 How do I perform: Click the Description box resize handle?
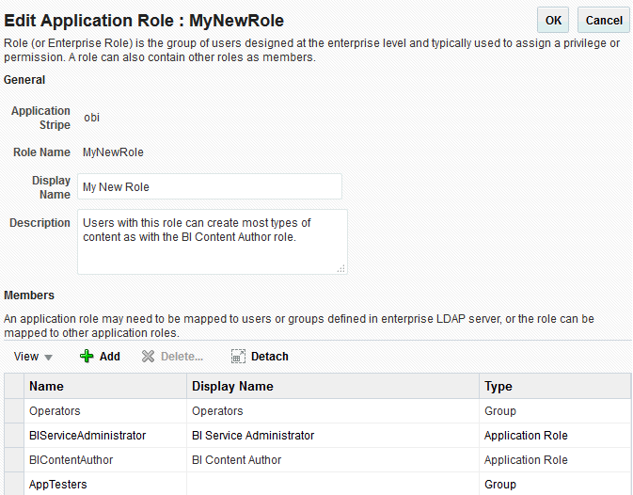(x=340, y=268)
